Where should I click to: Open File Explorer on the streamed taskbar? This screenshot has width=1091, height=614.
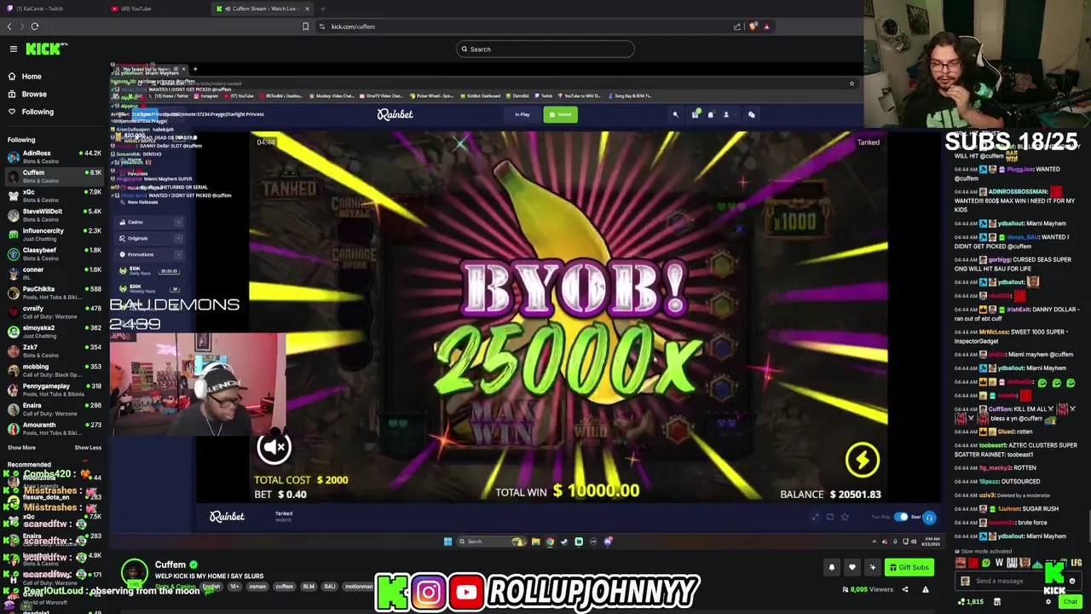pyautogui.click(x=535, y=542)
